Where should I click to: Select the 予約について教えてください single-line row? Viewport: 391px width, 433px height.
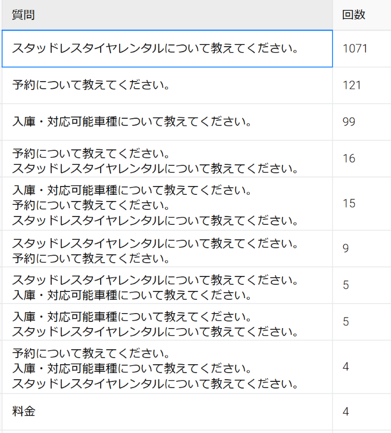coord(167,85)
